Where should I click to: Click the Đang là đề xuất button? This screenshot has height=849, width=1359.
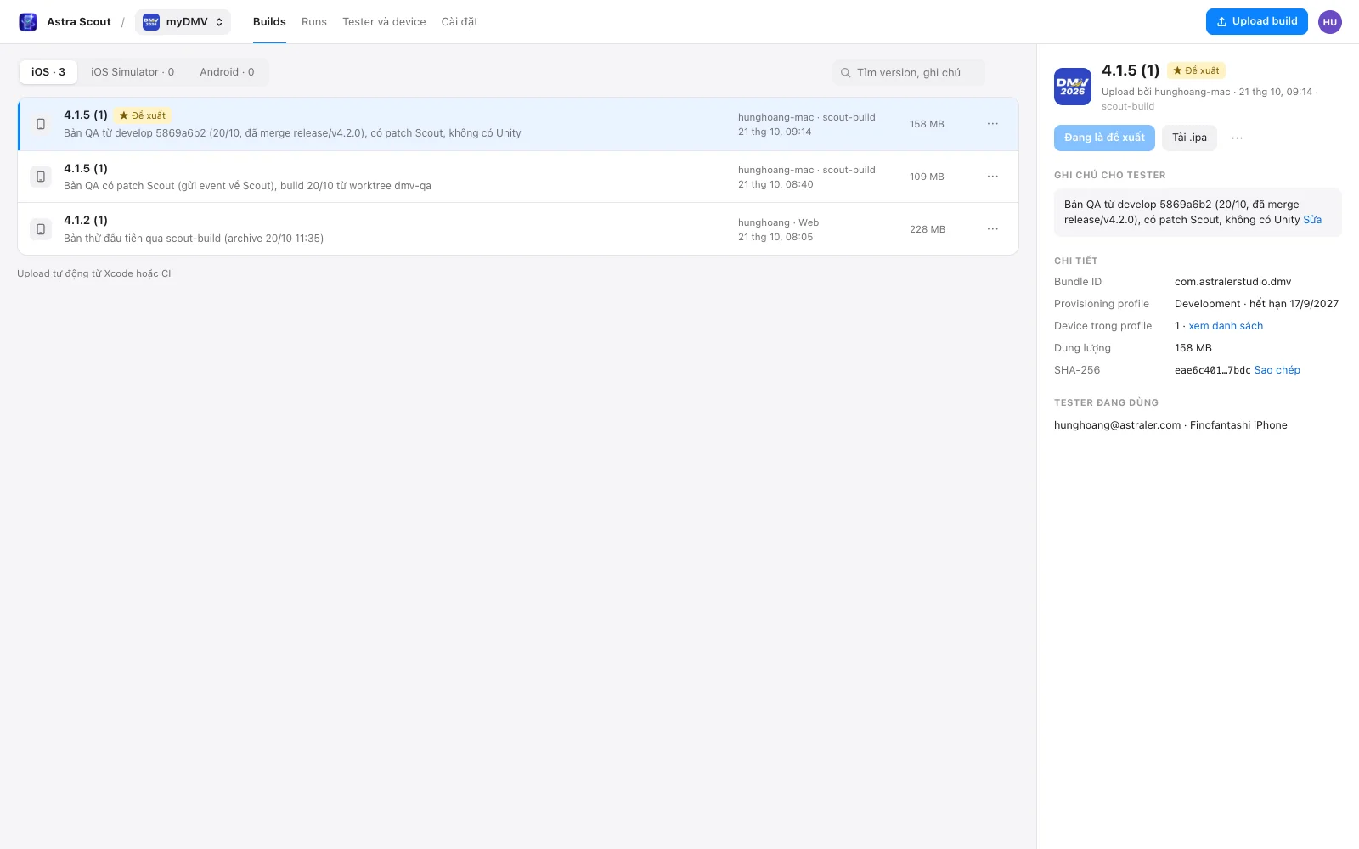1104,138
